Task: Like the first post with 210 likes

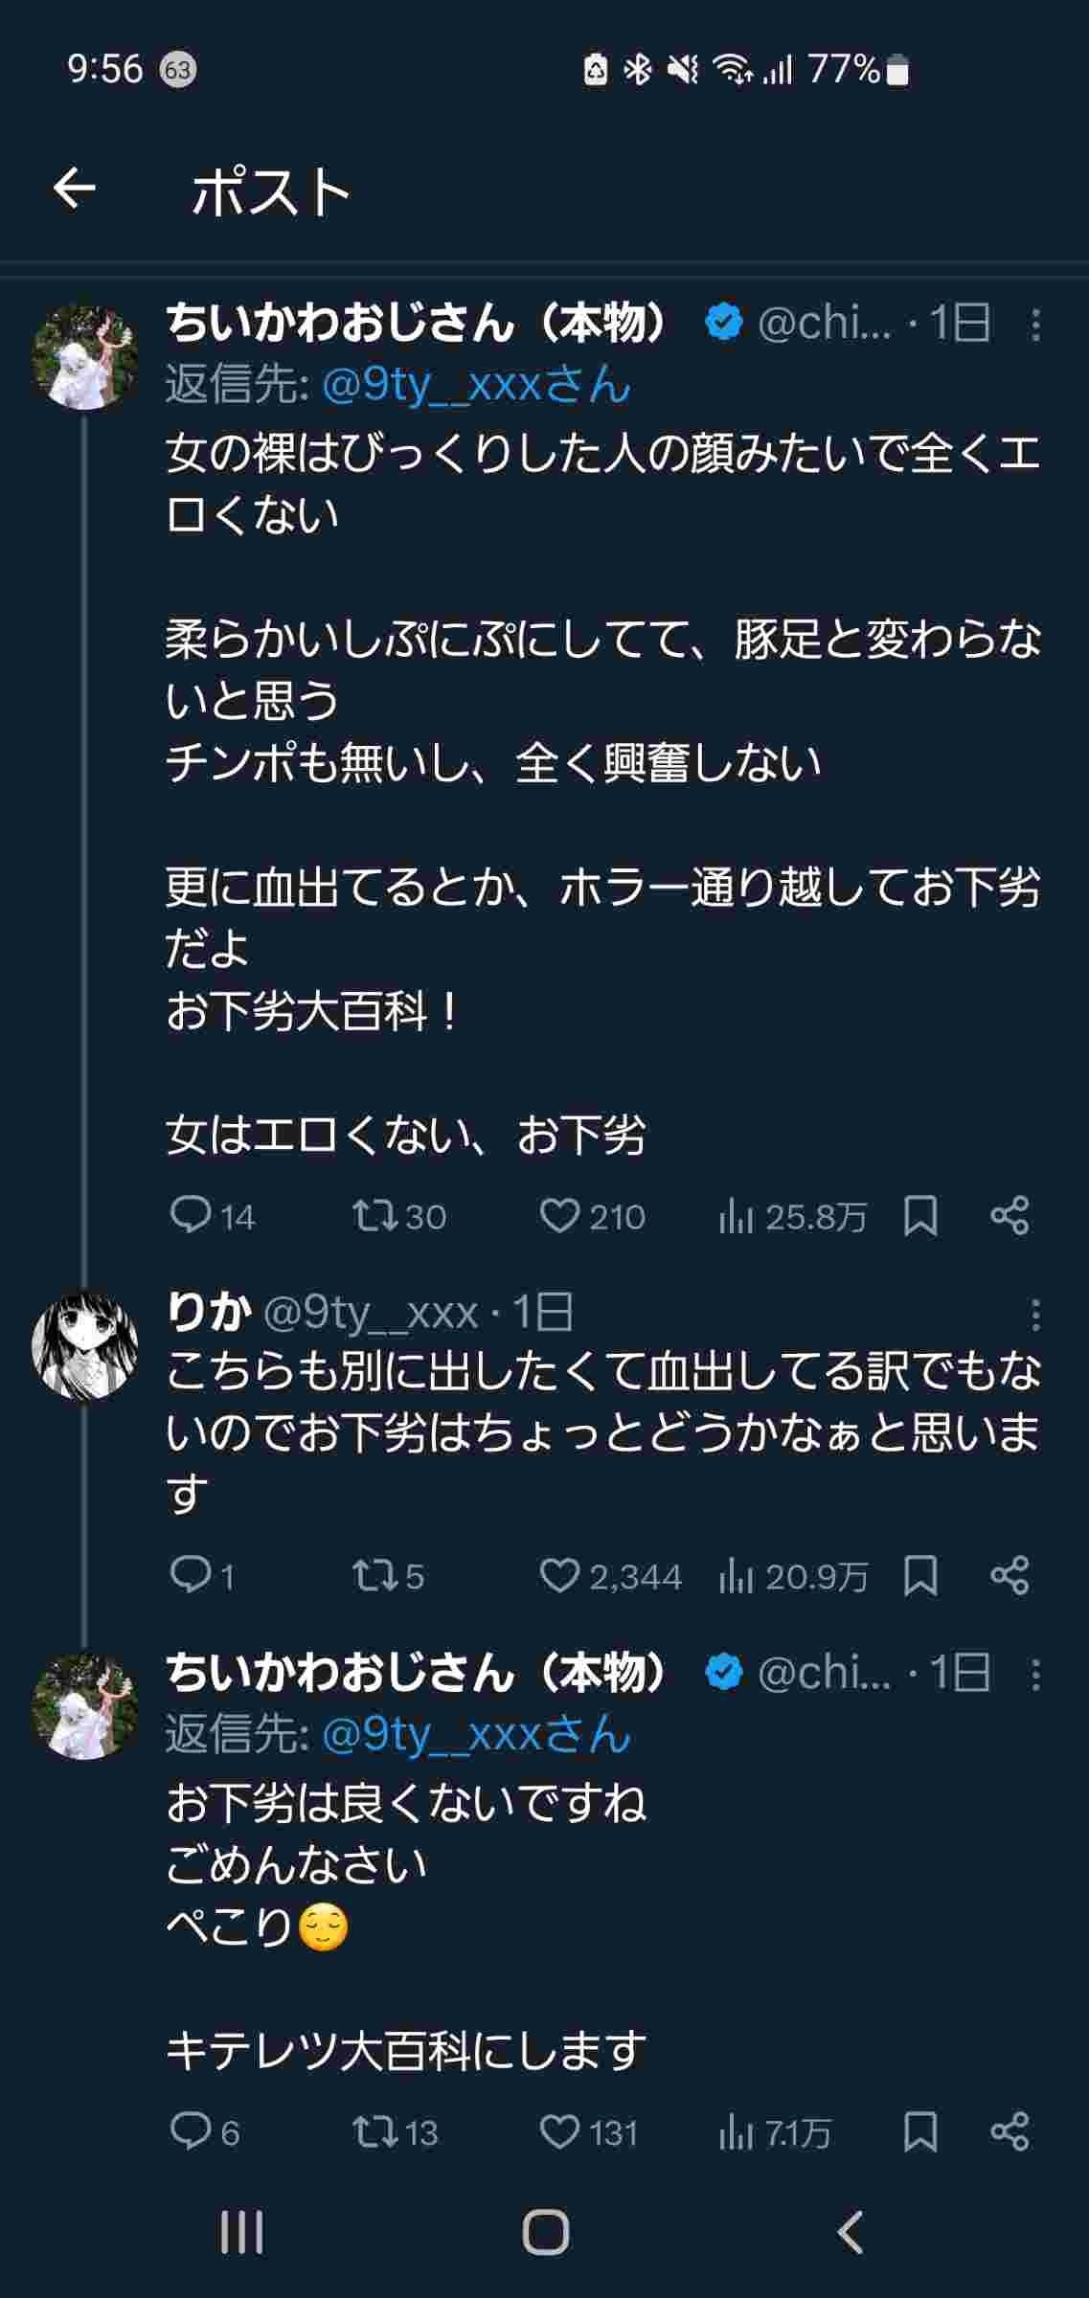Action: point(559,1215)
